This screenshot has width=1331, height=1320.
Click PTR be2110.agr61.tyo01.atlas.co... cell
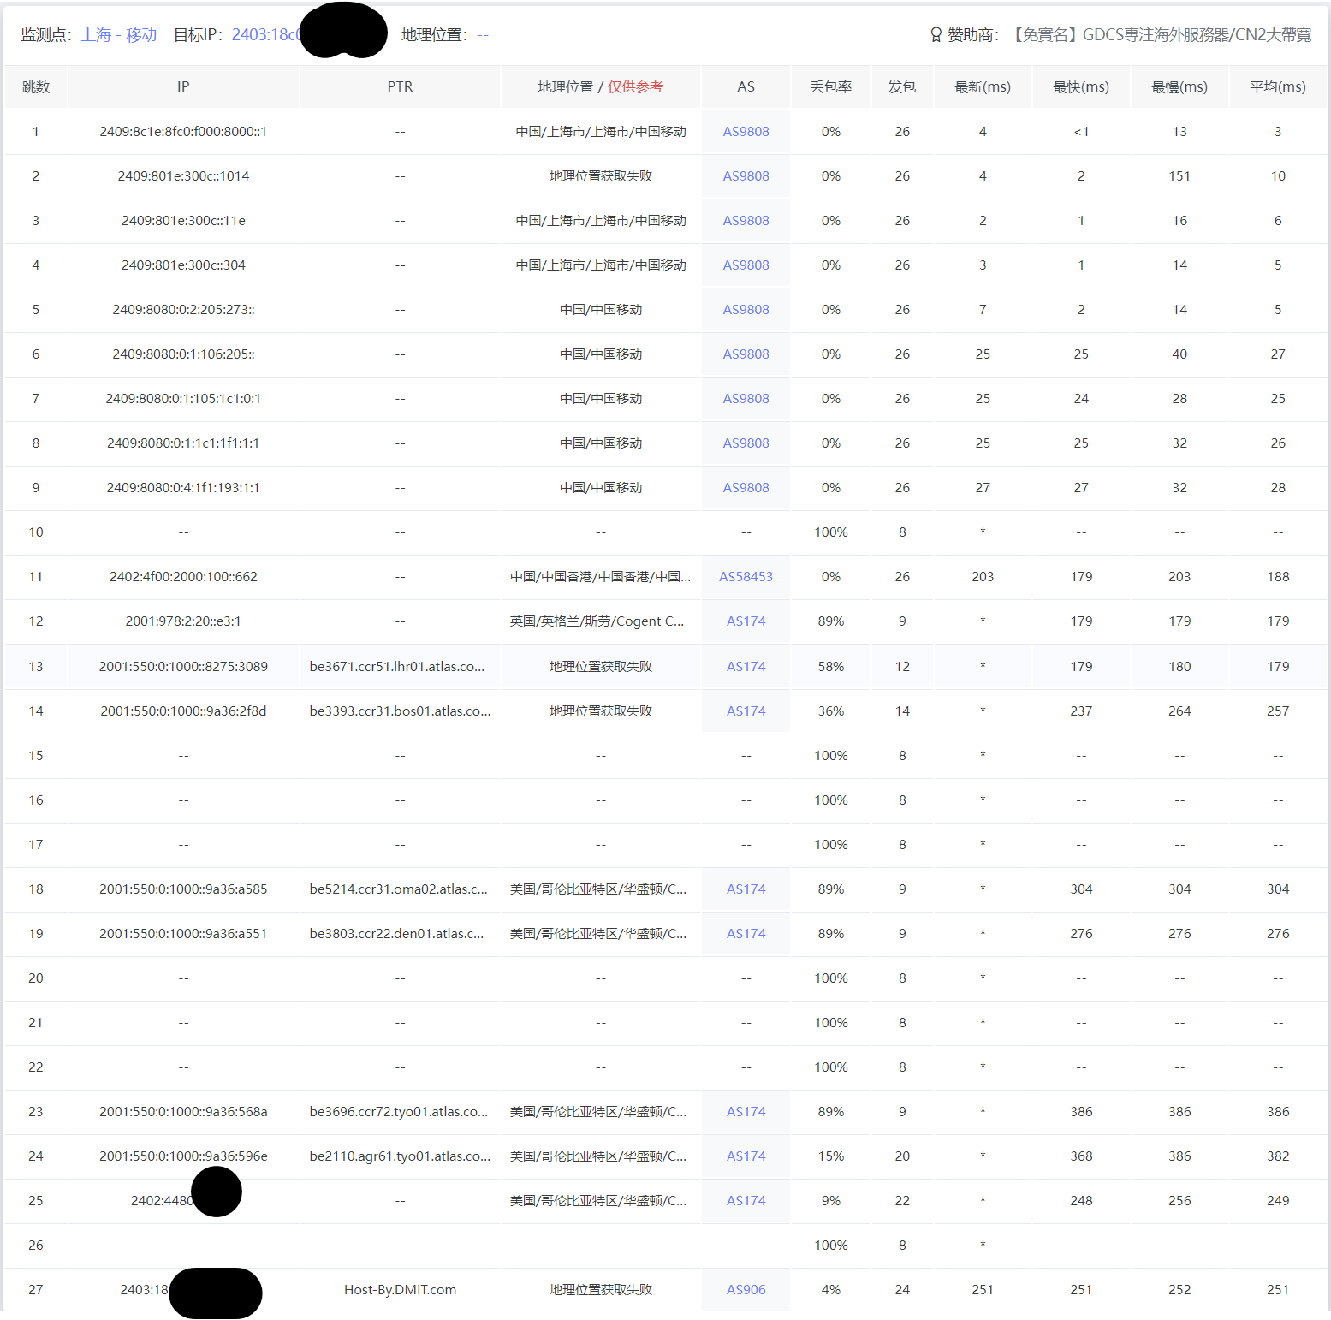pos(400,1156)
